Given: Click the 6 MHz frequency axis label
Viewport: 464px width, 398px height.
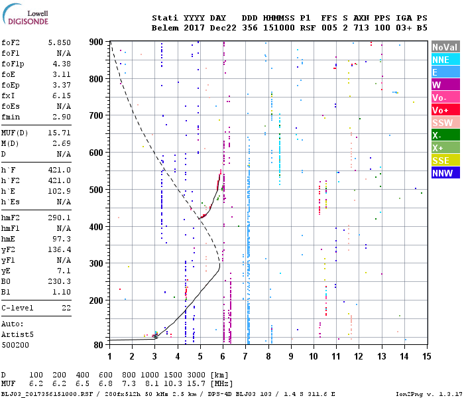Looking at the screenshot, I should tap(223, 356).
